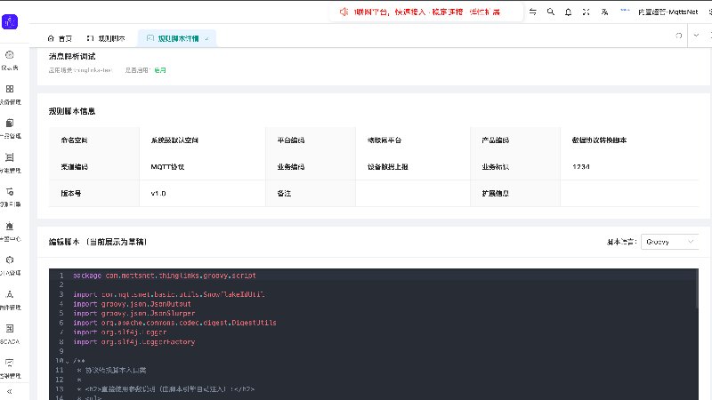Click the import JsonSlurper code line
This screenshot has height=400, width=712.
(134, 314)
